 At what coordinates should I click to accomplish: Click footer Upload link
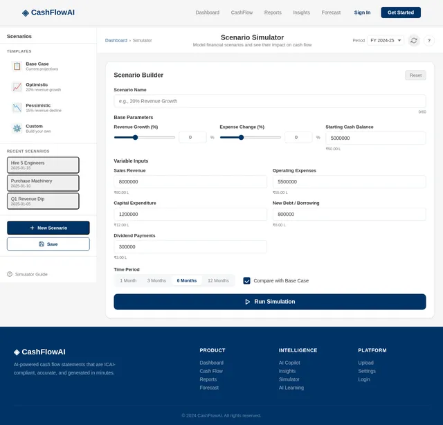[365, 363]
